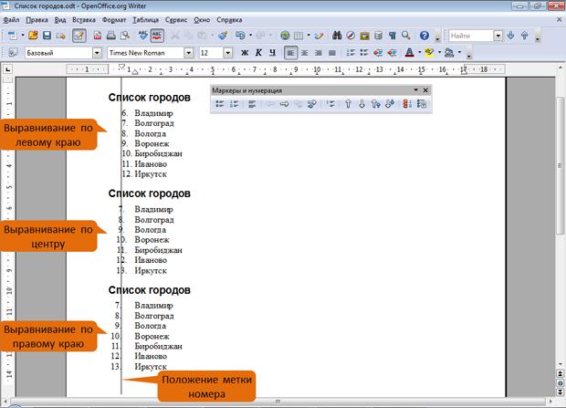Print the file directly with printer icon

point(111,36)
